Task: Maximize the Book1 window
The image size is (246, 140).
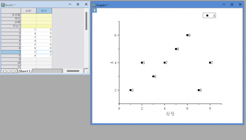Action: [x=78, y=4]
